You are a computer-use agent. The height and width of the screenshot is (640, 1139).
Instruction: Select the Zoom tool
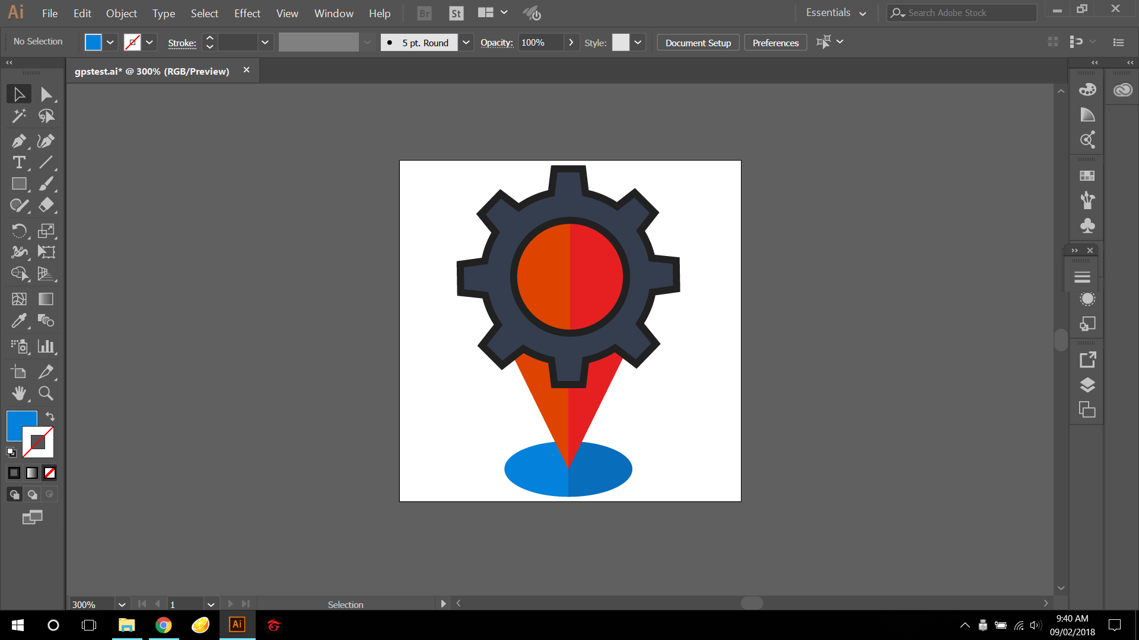[x=46, y=393]
